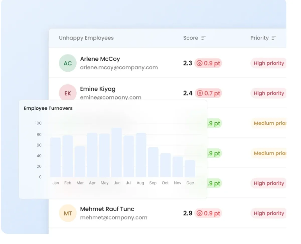
Task: Select the Jun bar in turnover chart
Action: 117,152
